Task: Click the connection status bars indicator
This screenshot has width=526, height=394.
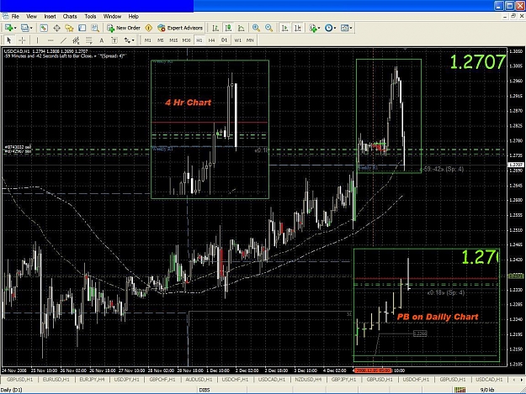Action: pyautogui.click(x=460, y=390)
